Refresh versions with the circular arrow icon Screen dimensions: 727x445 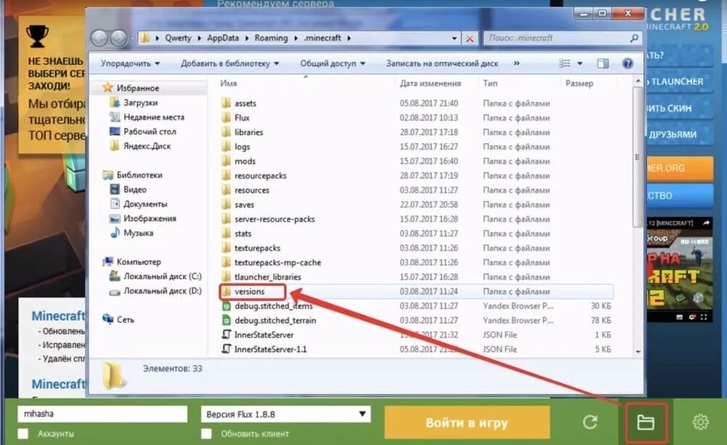pos(590,422)
